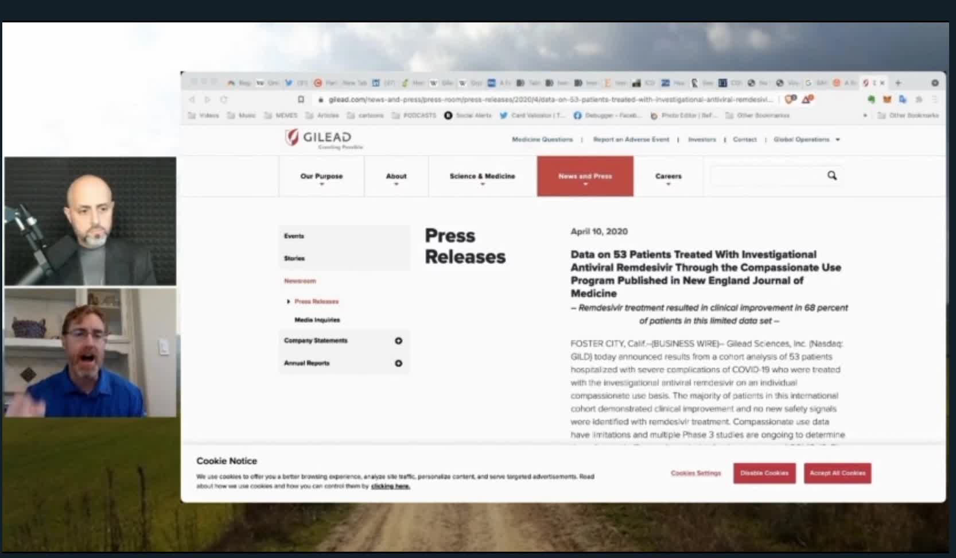956x558 pixels.
Task: Select the blue-shirt man's webcam feed
Action: pyautogui.click(x=90, y=352)
